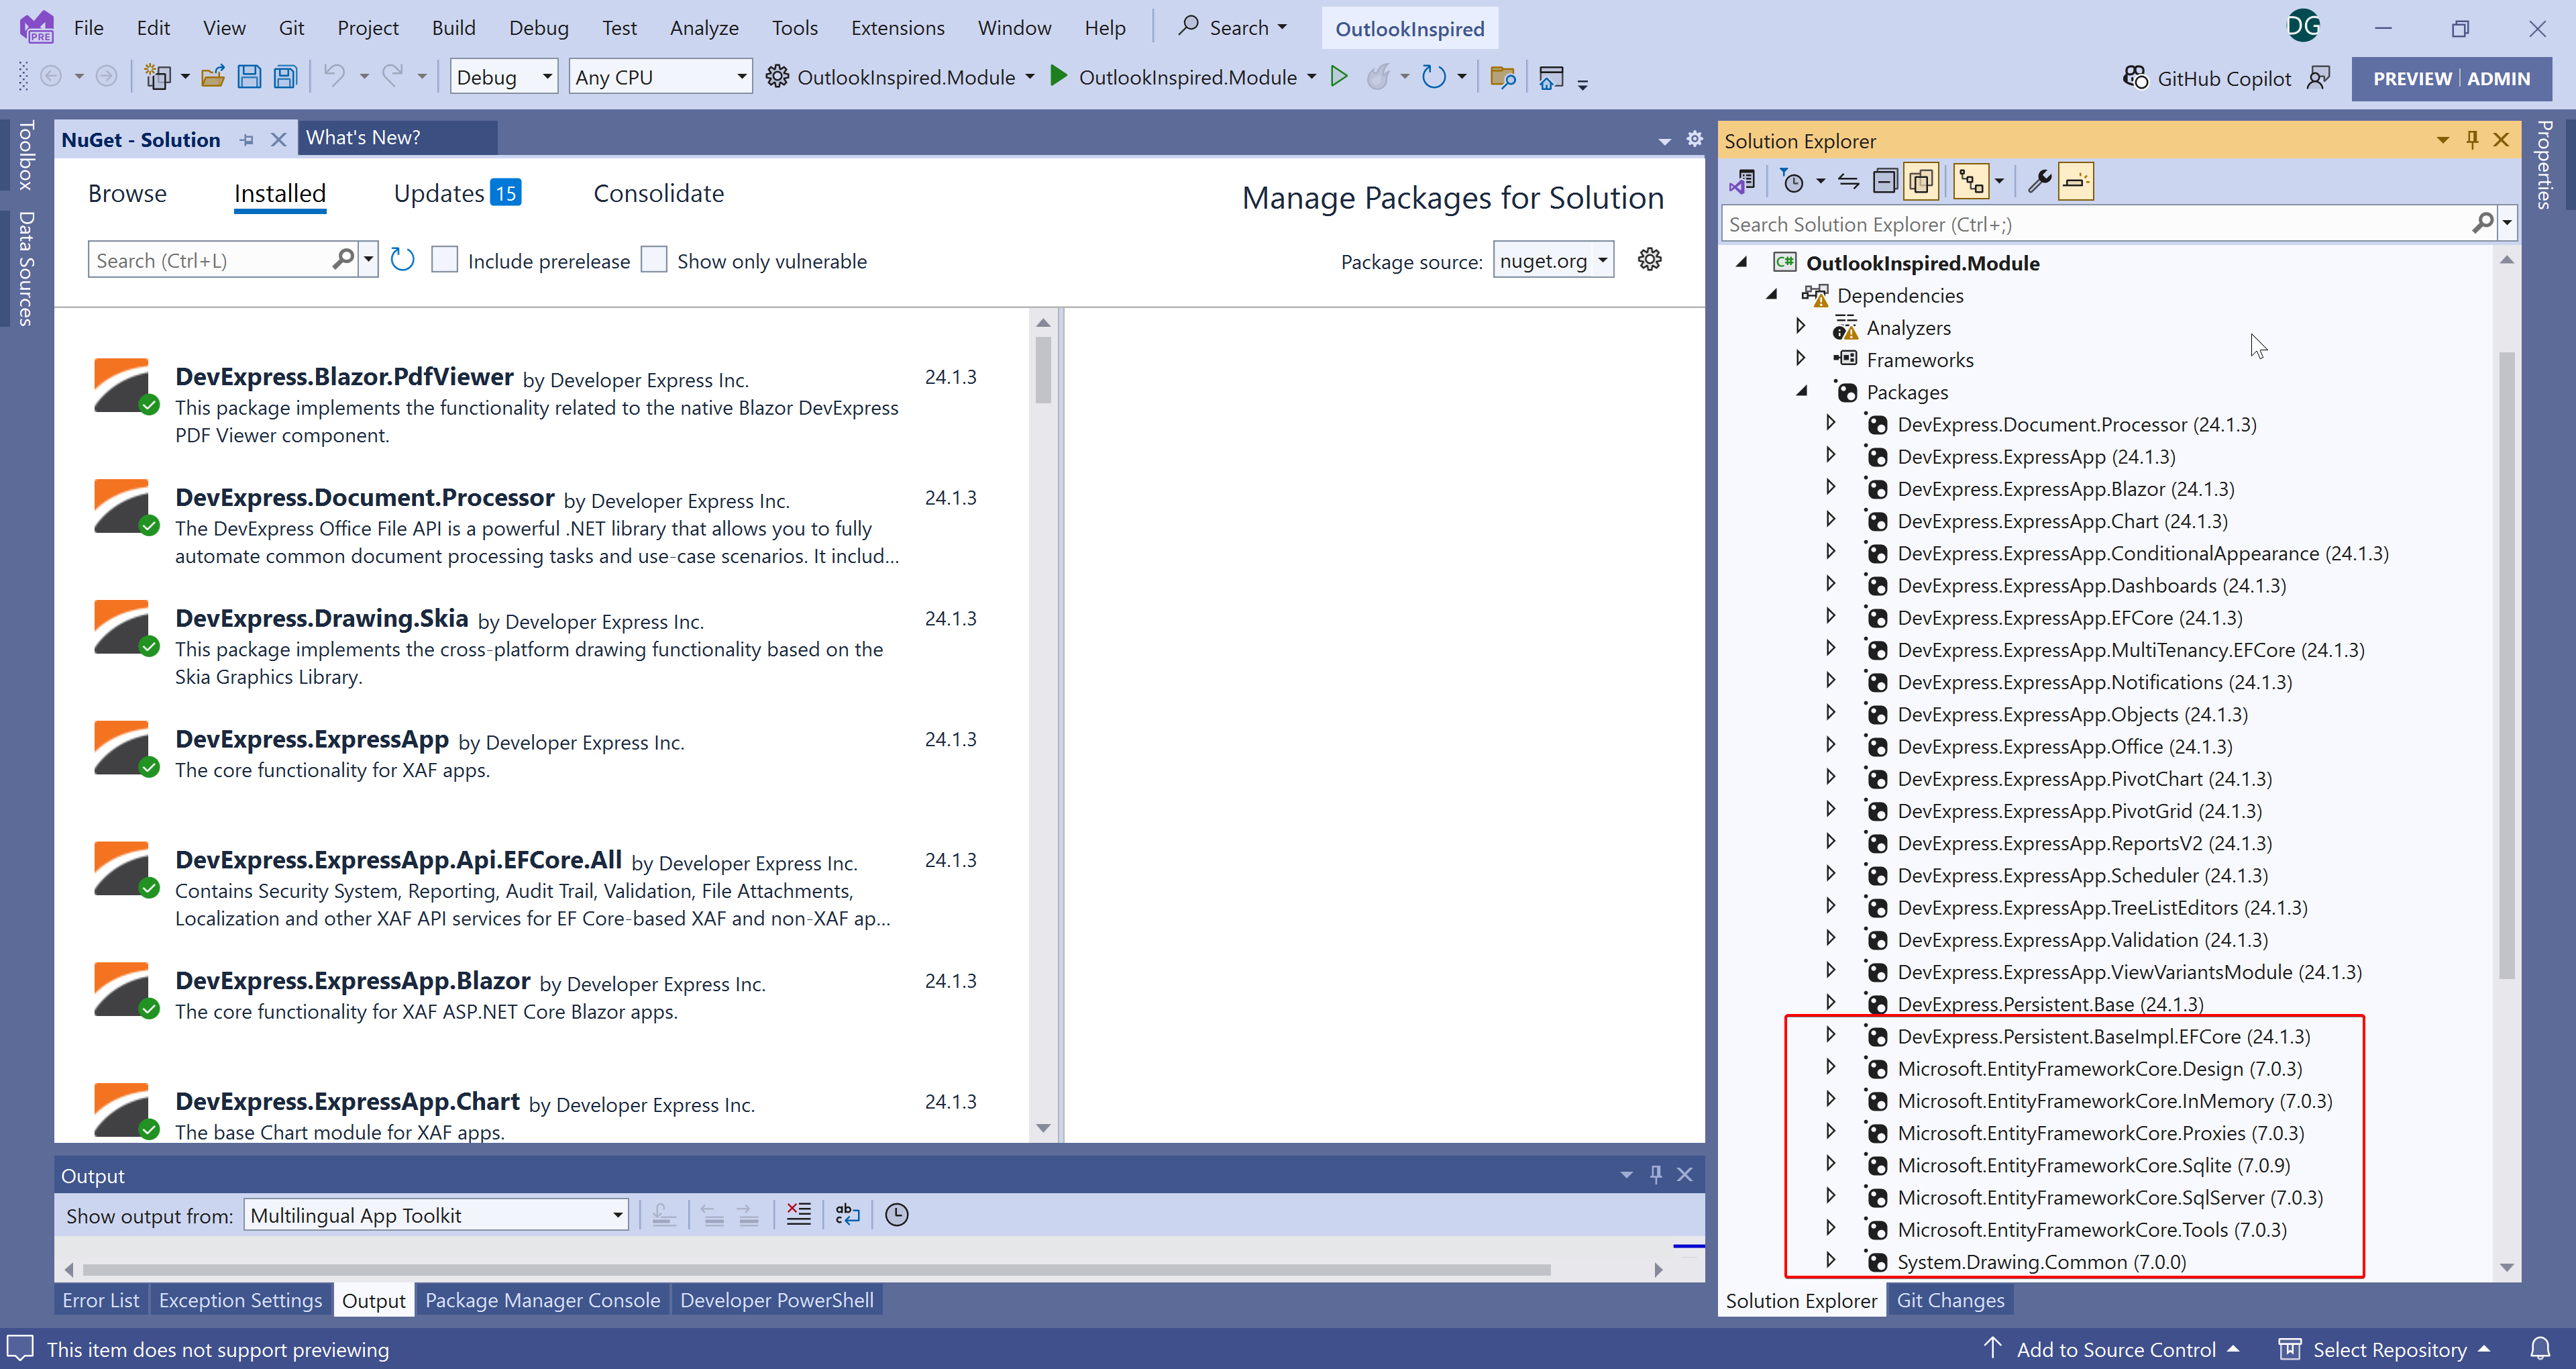The width and height of the screenshot is (2576, 1369).
Task: Expand the Frameworks tree node
Action: coord(1801,358)
